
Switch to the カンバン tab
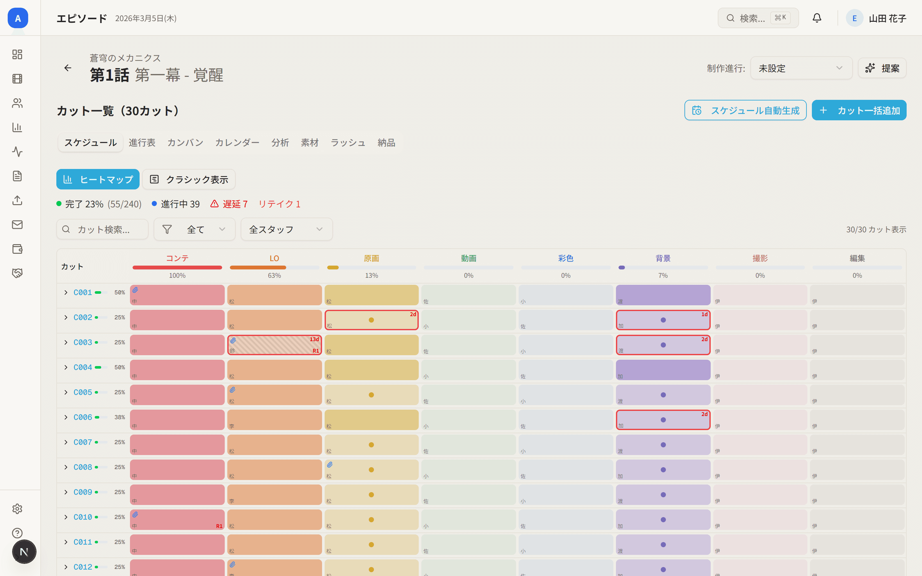tap(185, 142)
